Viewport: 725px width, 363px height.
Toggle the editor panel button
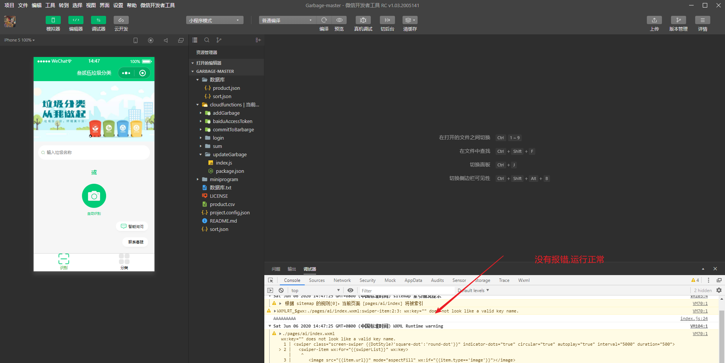click(x=76, y=20)
